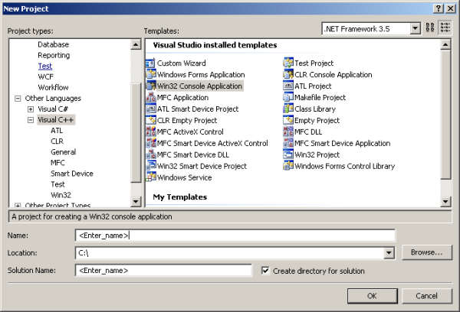The height and width of the screenshot is (312, 460).
Task: Open the dialog Help question mark button
Action: click(x=439, y=8)
